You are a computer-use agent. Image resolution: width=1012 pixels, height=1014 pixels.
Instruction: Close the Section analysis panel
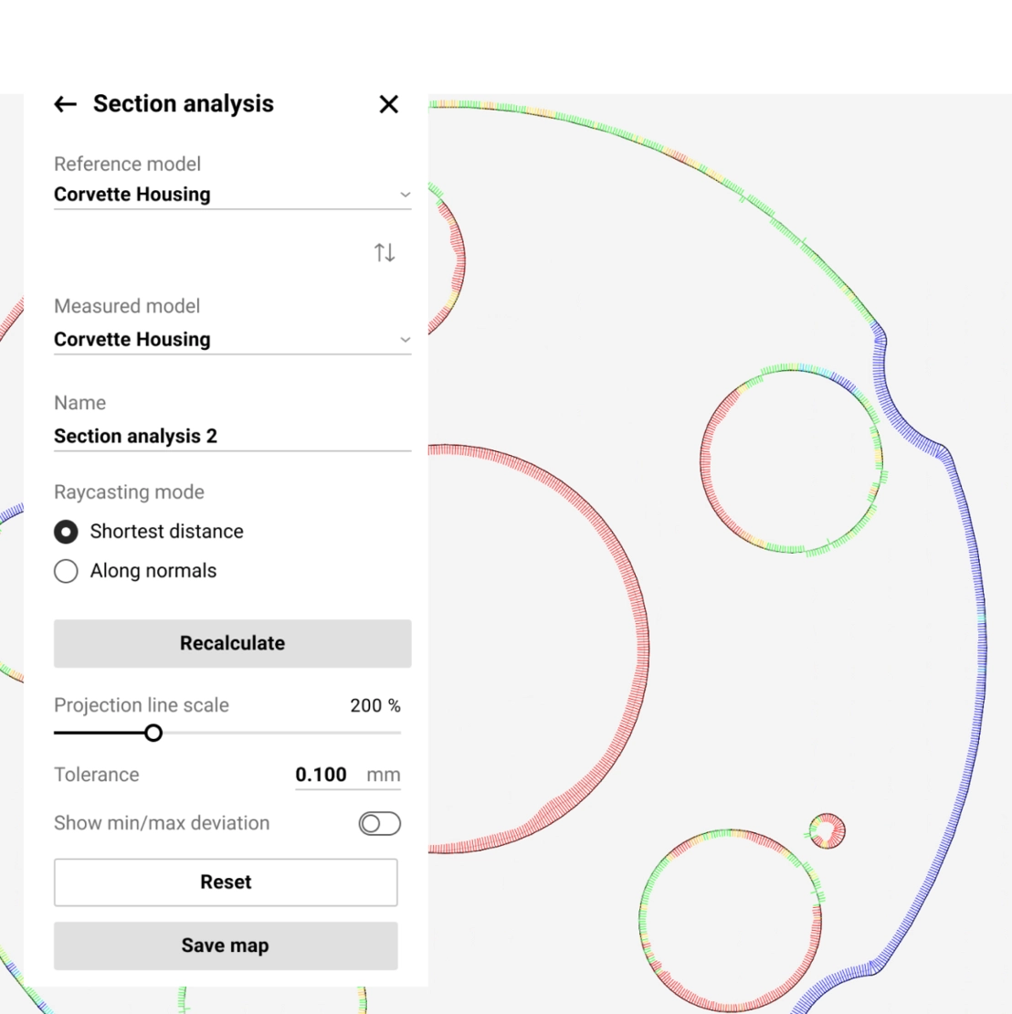[x=388, y=104]
